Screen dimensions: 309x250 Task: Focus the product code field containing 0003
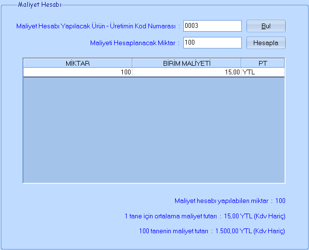click(213, 26)
